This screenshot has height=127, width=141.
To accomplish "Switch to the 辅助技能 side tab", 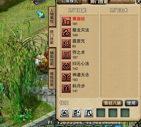I will 52,58.
